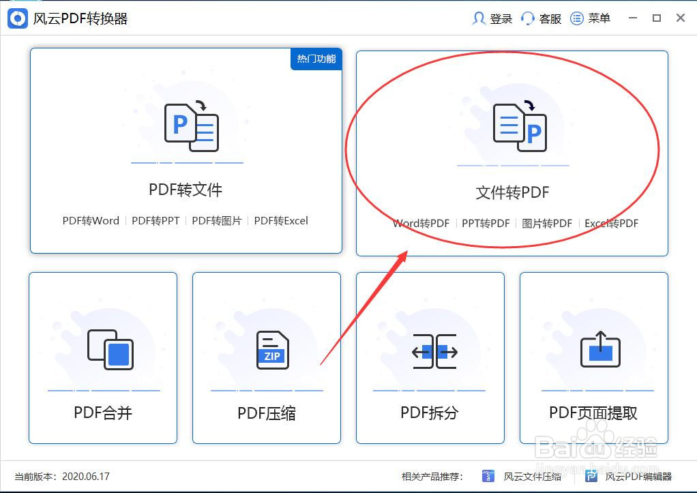Image resolution: width=697 pixels, height=493 pixels.
Task: Choose PDF转Word option
Action: (91, 221)
